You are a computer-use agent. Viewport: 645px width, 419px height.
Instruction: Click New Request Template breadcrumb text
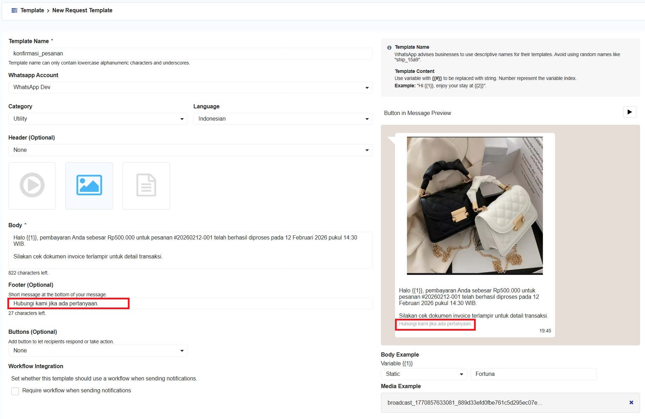pos(82,11)
